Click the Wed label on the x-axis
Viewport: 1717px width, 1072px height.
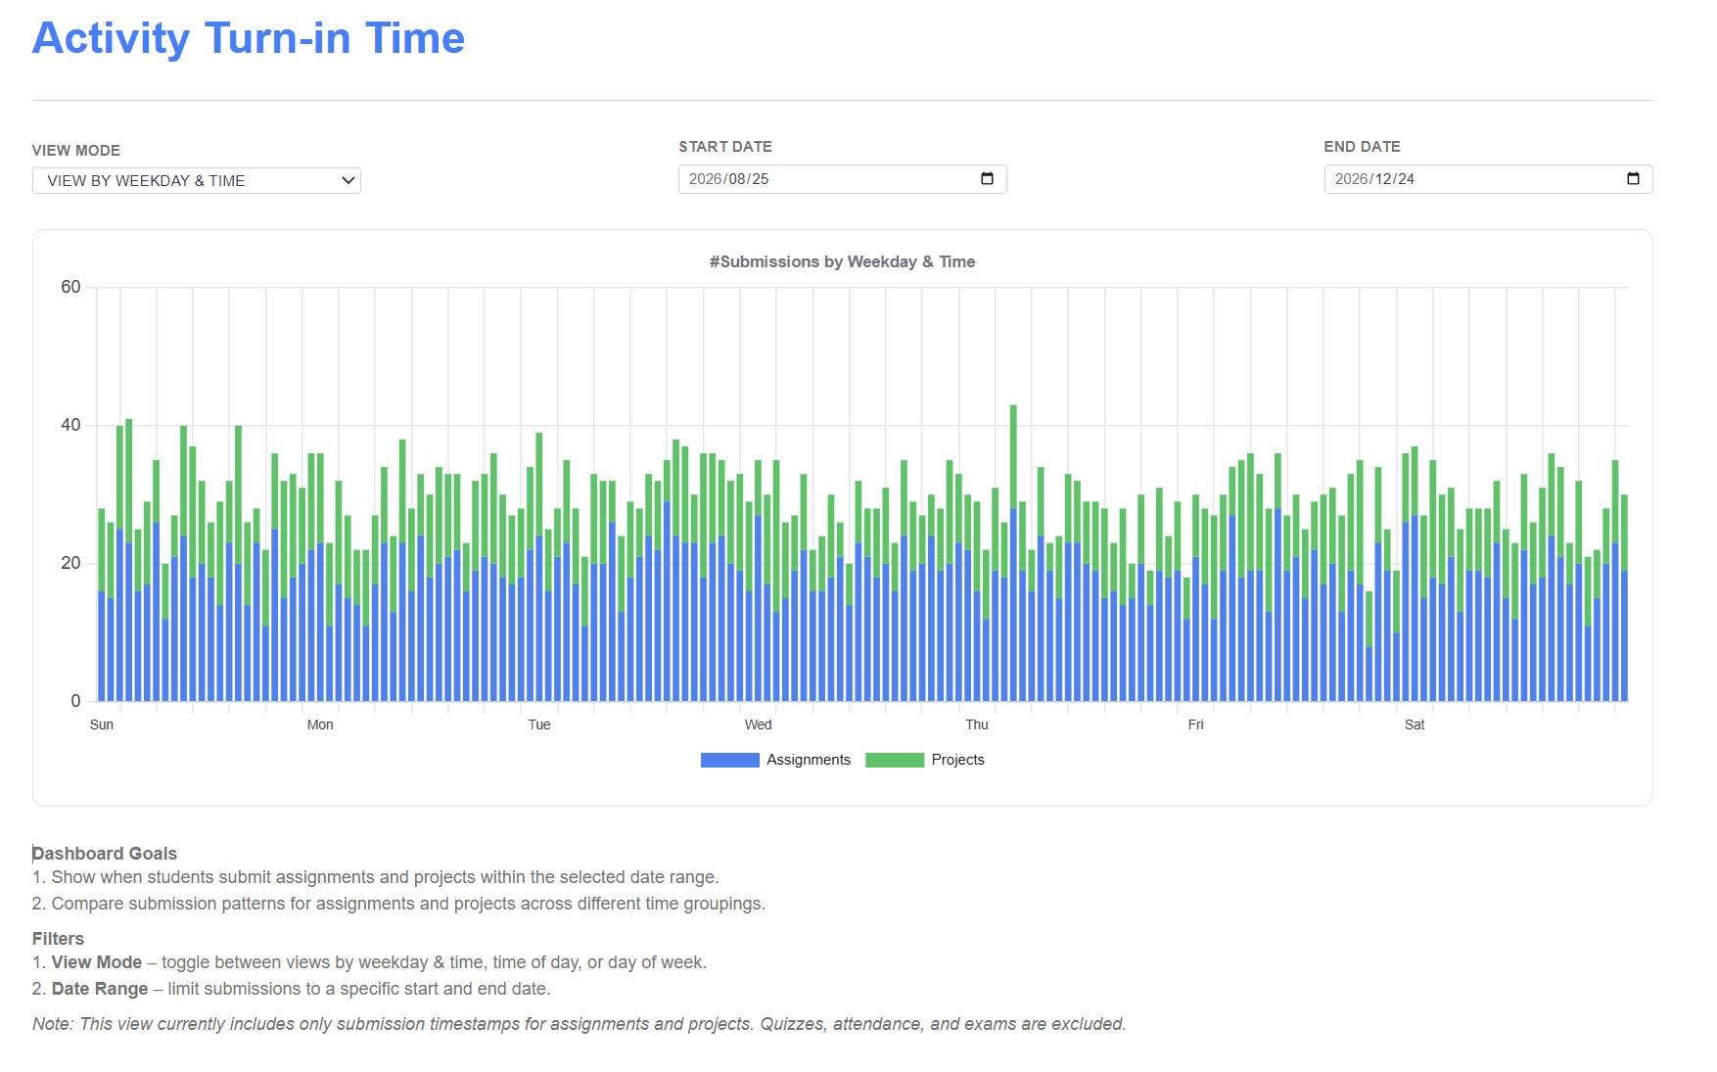[x=758, y=725]
